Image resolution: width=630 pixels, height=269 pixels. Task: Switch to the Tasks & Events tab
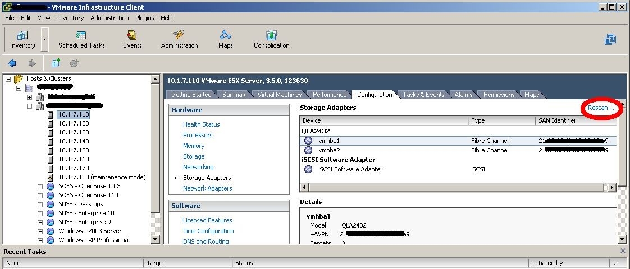click(x=423, y=95)
